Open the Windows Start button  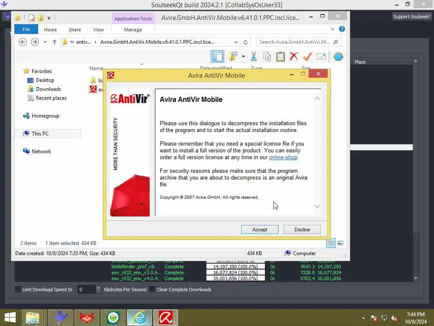[x=10, y=318]
